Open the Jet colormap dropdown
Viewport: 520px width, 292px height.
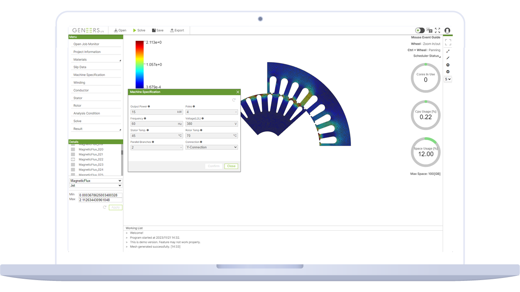coord(96,186)
